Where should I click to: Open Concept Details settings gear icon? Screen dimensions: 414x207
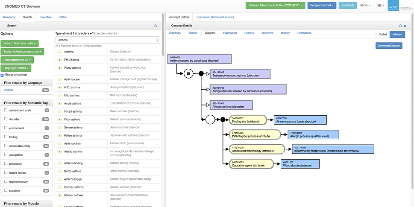405,26
